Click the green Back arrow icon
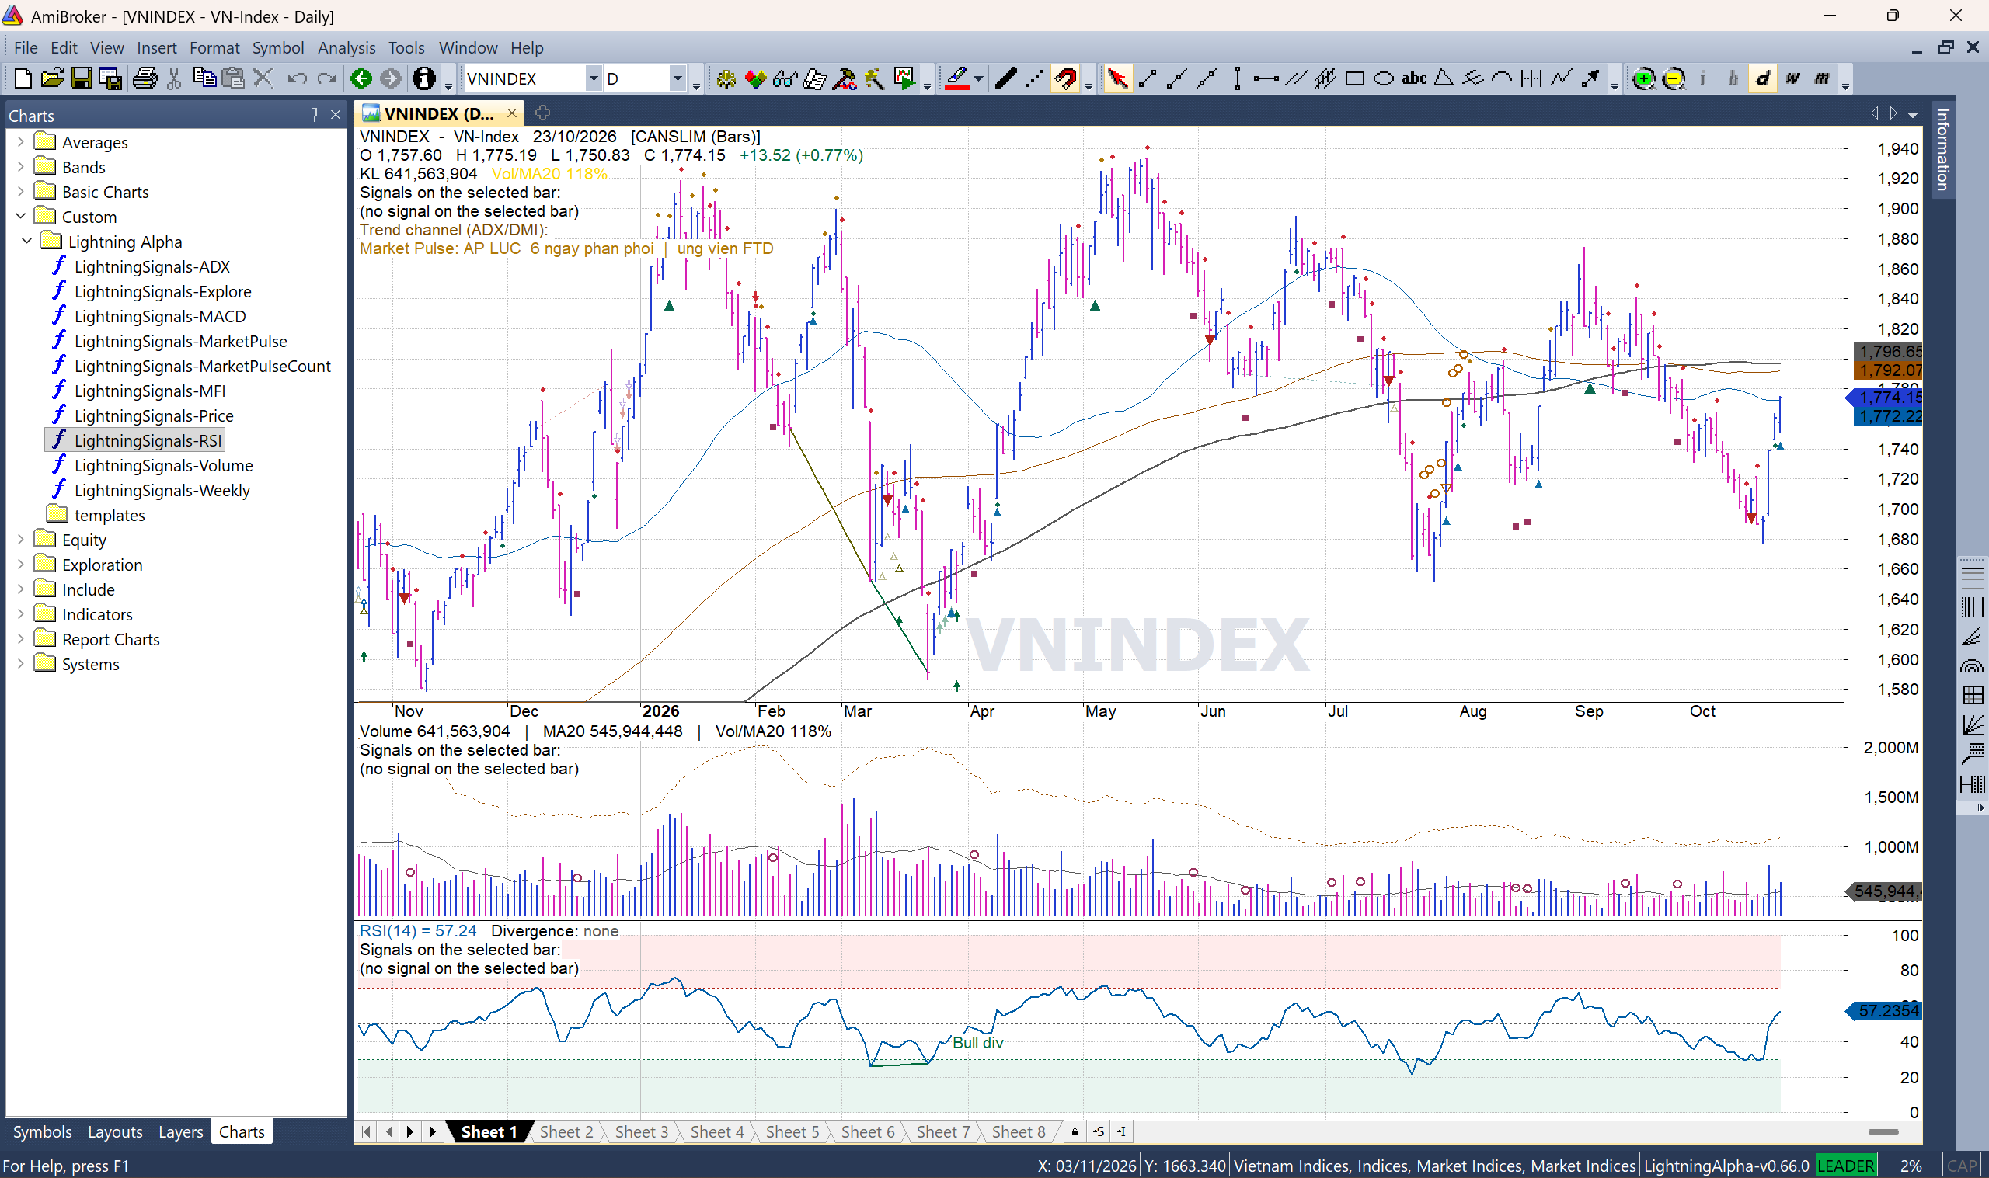This screenshot has width=1989, height=1178. pyautogui.click(x=361, y=78)
